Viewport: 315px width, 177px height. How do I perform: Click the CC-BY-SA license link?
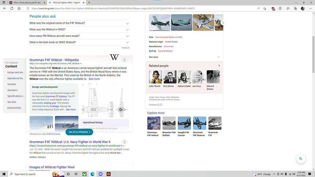point(53,134)
